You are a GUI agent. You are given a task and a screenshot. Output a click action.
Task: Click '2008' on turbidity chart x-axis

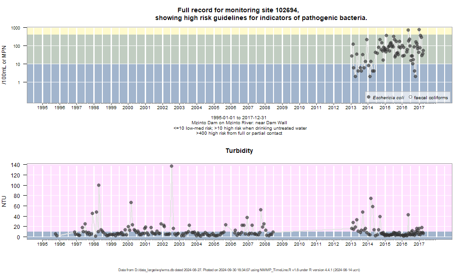click(265, 244)
